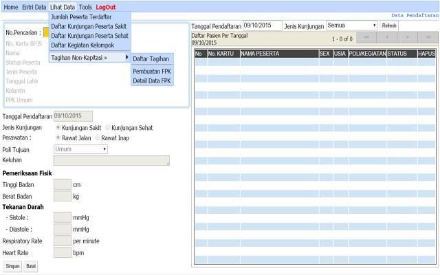The height and width of the screenshot is (275, 440).
Task: Click the Refresh button
Action: tap(389, 25)
